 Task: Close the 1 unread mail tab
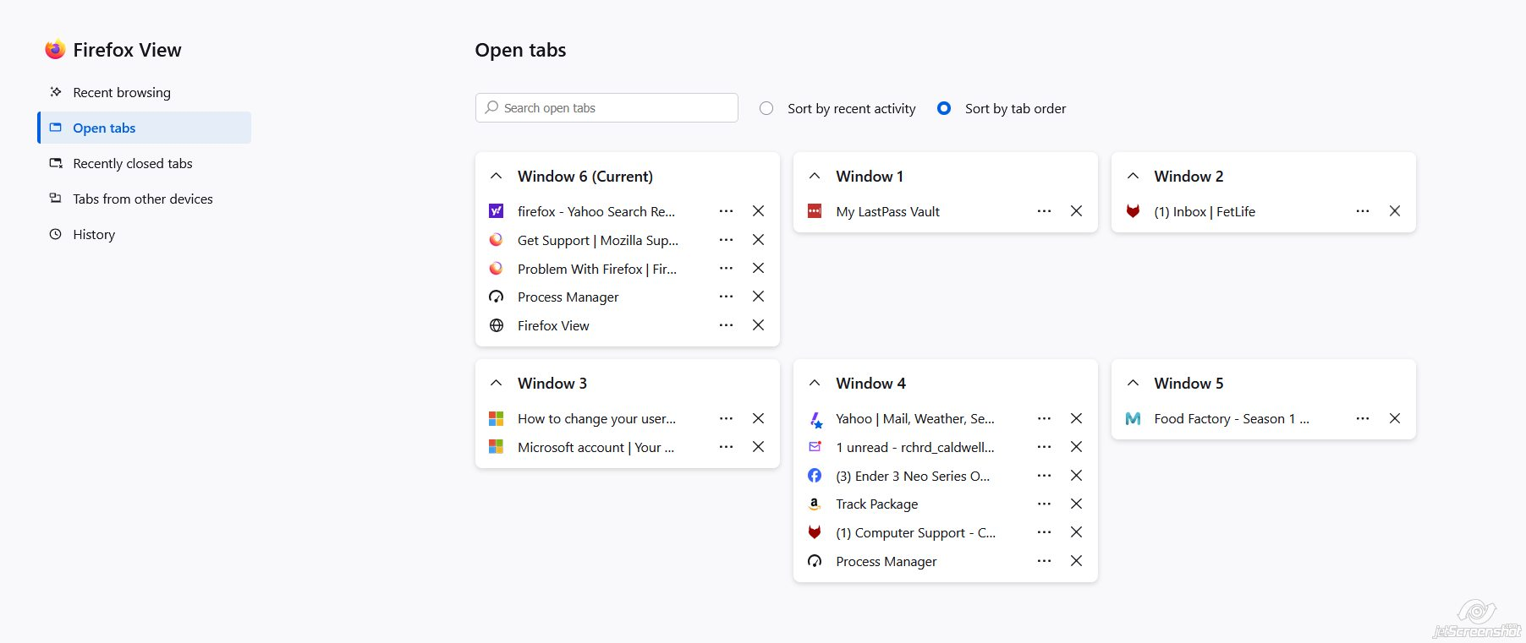(x=1076, y=447)
